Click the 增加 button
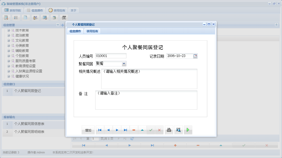The height and width of the screenshot is (158, 282). [x=88, y=130]
